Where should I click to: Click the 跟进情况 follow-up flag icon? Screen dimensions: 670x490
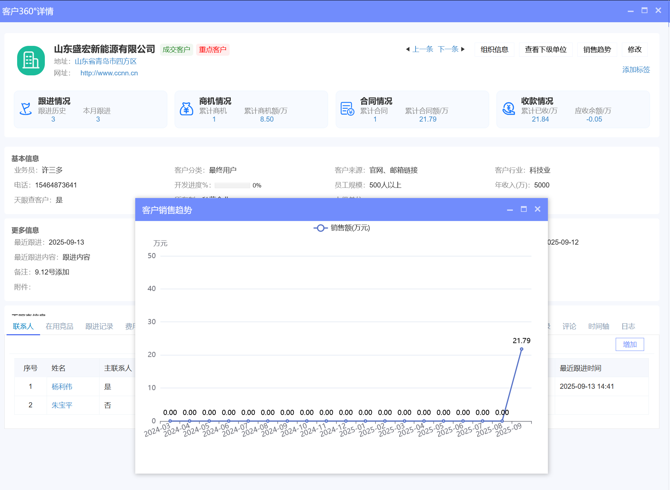tap(26, 109)
